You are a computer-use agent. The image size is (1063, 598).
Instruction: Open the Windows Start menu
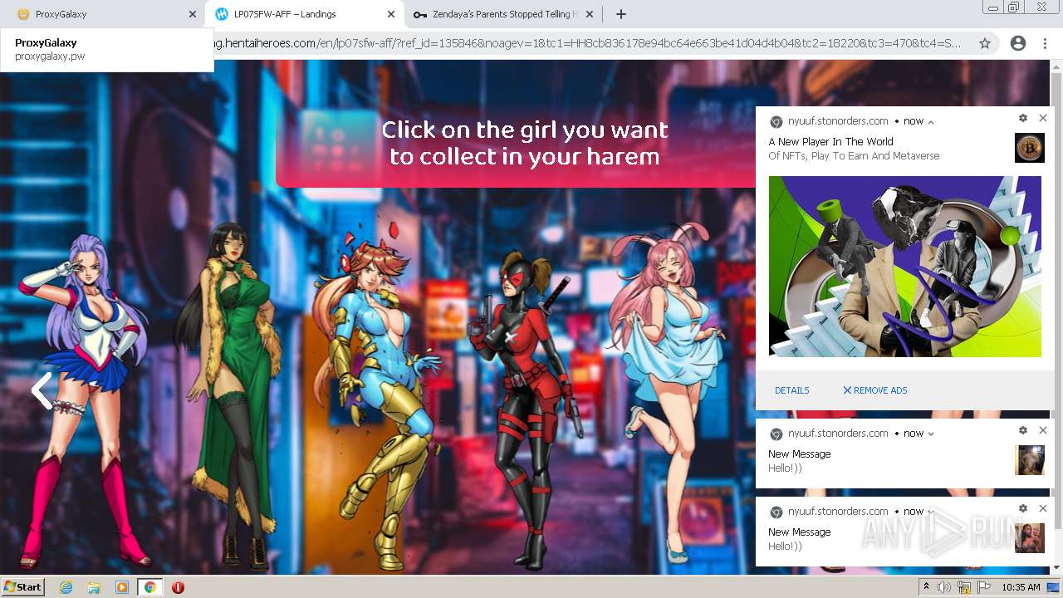point(23,587)
